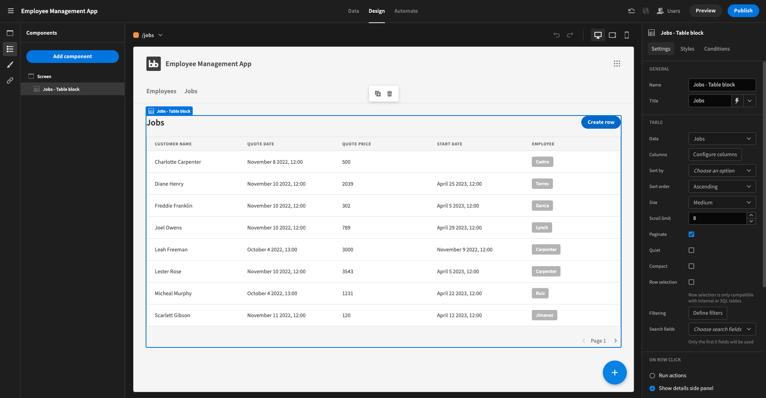Delete the selected Table block
Image resolution: width=766 pixels, height=398 pixels.
coord(390,94)
